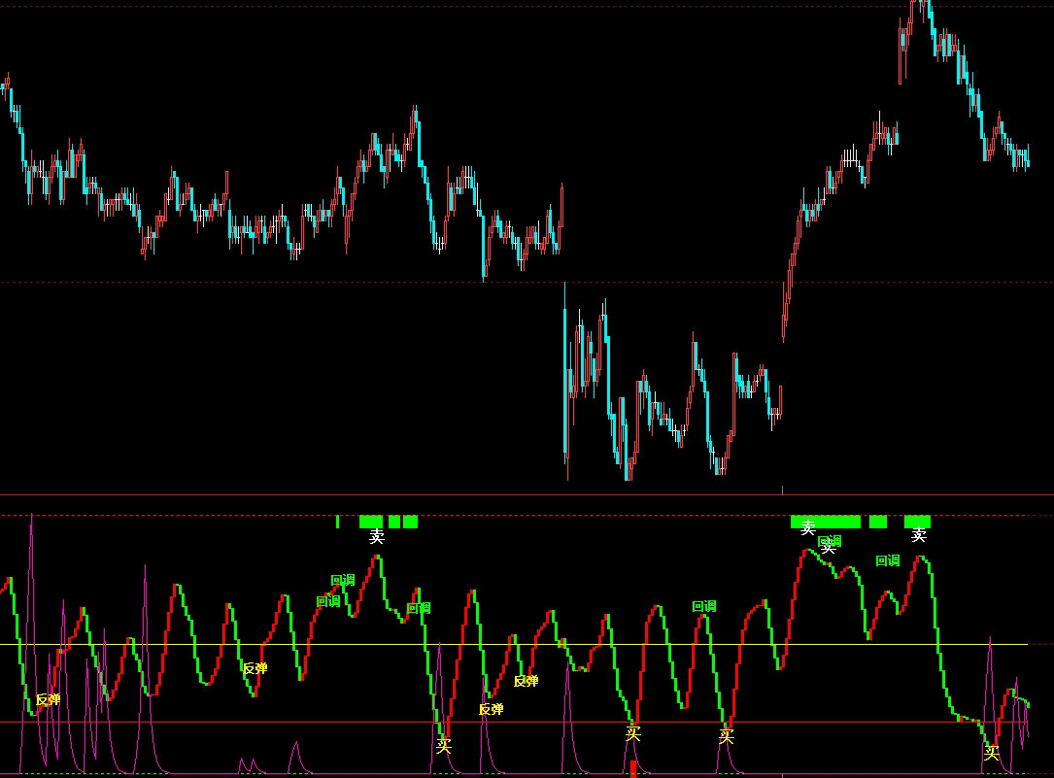This screenshot has width=1054, height=778.
Task: Select the rightmost white 卖 sell marker
Action: [919, 535]
